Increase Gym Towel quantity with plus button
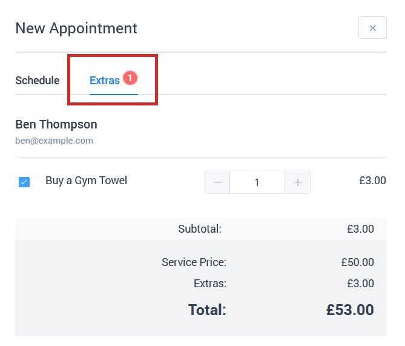 (298, 182)
